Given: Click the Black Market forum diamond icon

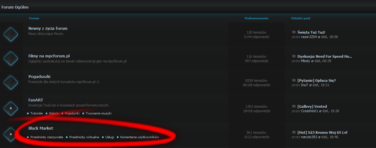Looking at the screenshot, I should point(11,134).
